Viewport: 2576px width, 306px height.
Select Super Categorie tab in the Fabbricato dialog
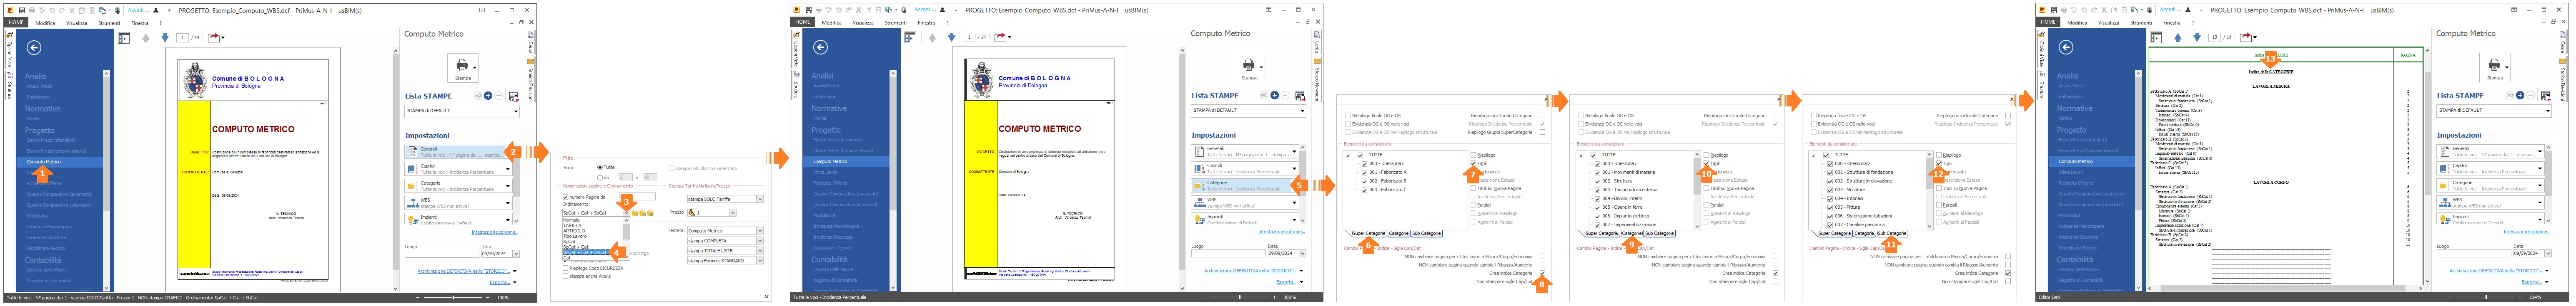point(1369,233)
